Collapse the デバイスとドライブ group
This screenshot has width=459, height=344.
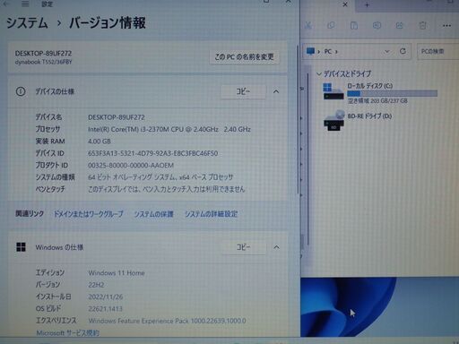[x=319, y=73]
